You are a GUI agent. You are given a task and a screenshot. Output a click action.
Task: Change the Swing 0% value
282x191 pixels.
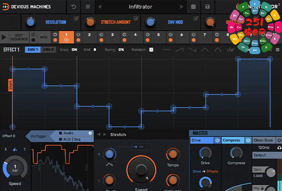click(x=121, y=50)
